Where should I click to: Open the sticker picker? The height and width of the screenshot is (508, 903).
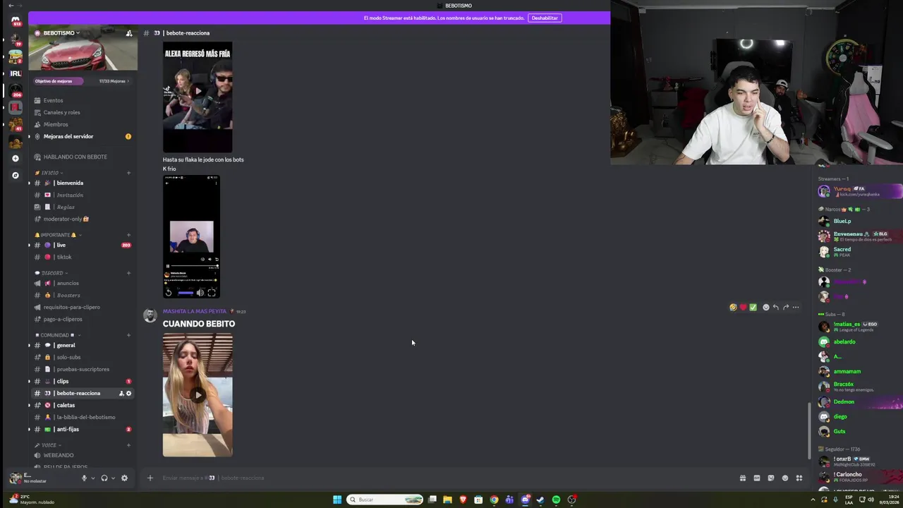pyautogui.click(x=770, y=478)
